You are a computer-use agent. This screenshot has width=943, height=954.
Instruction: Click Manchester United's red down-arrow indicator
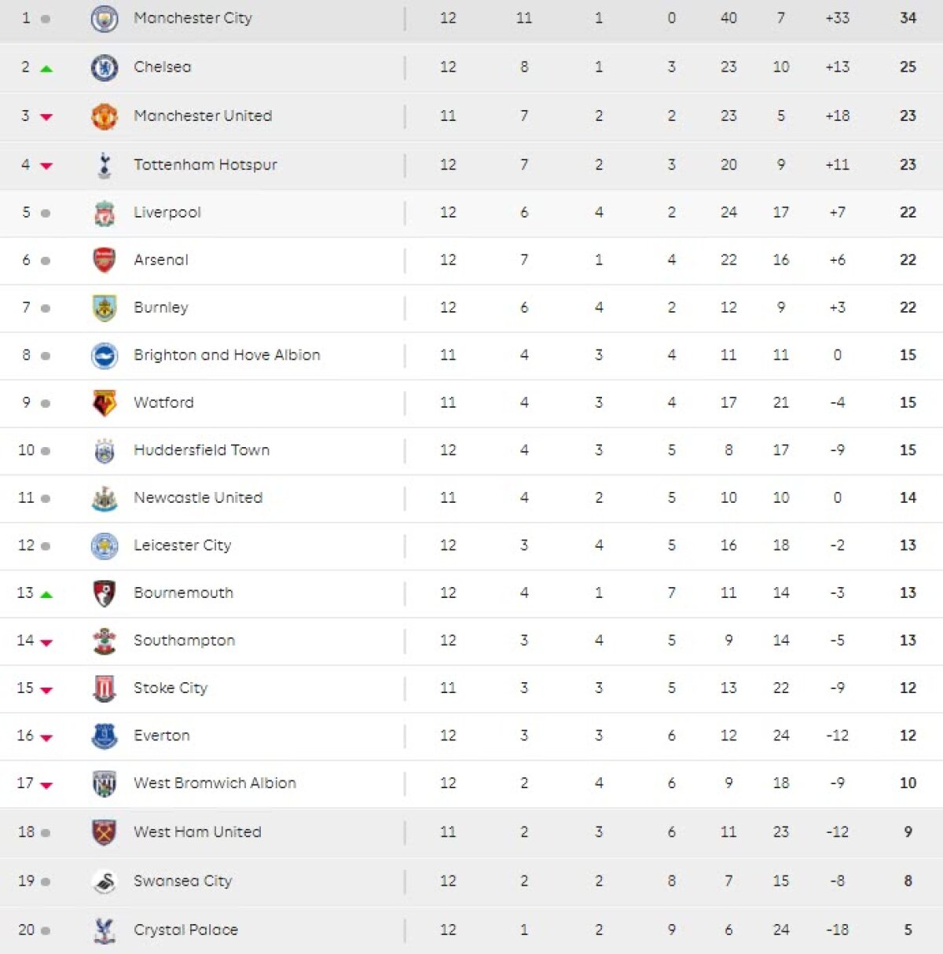coord(46,117)
